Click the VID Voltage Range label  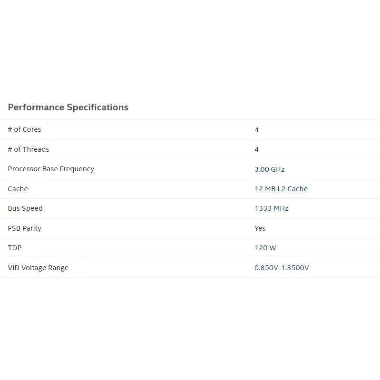(x=38, y=268)
